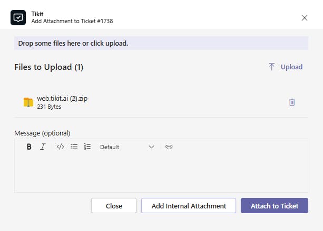Click the Tikit app logo icon

click(x=18, y=17)
